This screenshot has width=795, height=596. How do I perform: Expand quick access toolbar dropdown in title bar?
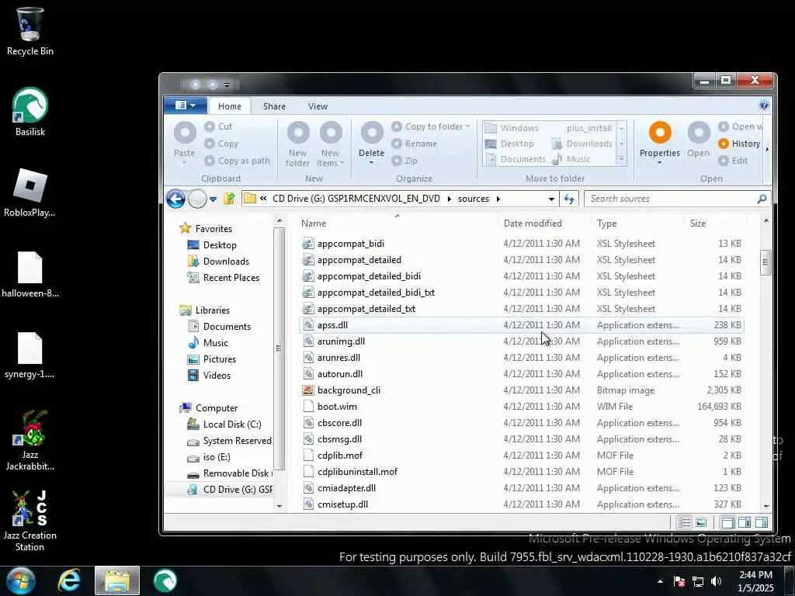[x=227, y=85]
